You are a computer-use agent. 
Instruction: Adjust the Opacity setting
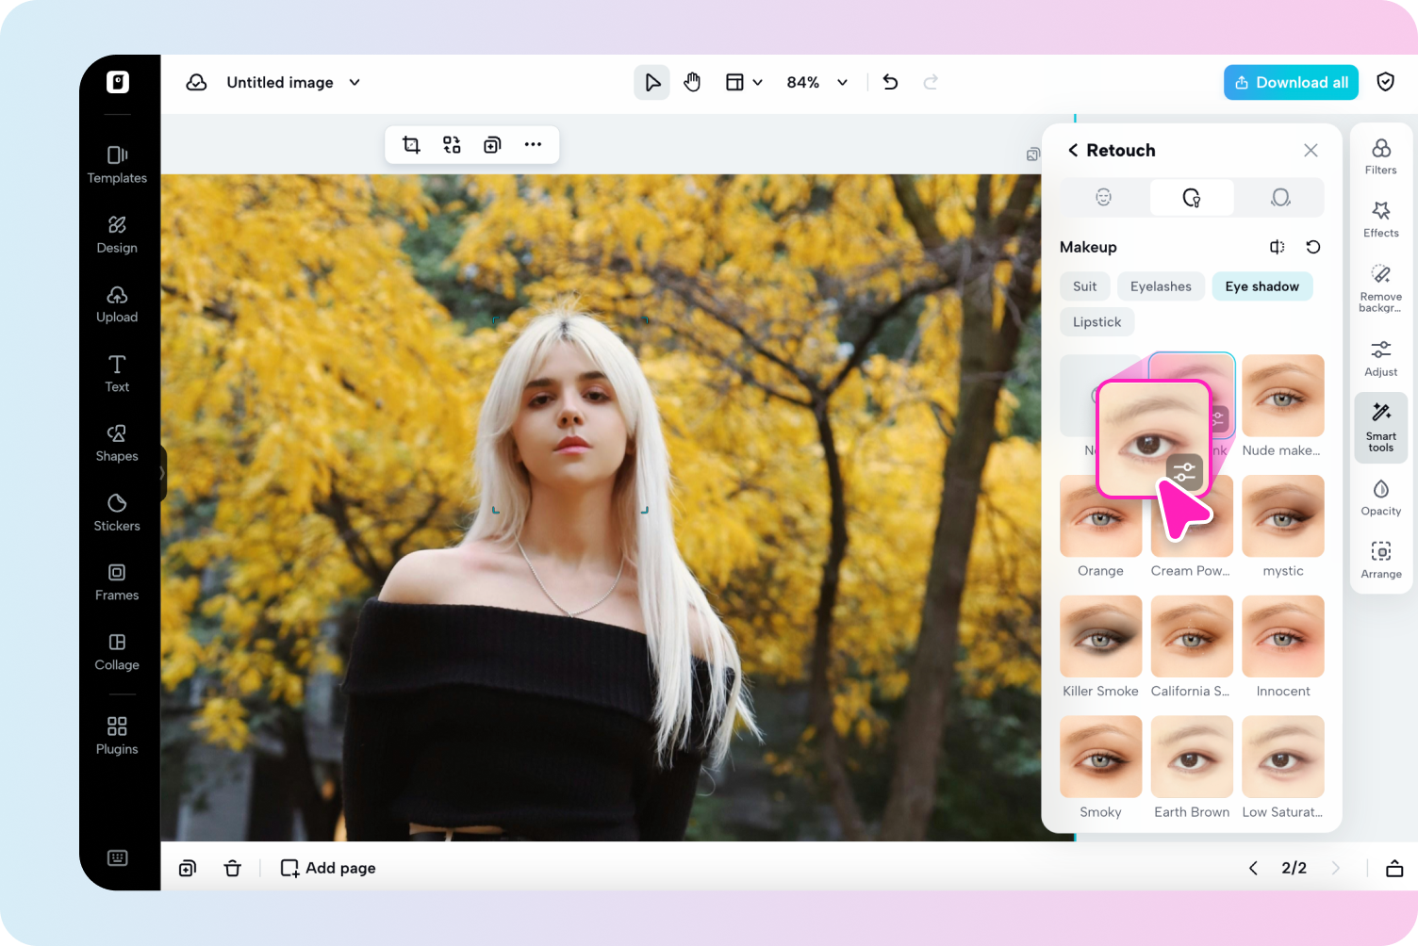[x=1380, y=497]
